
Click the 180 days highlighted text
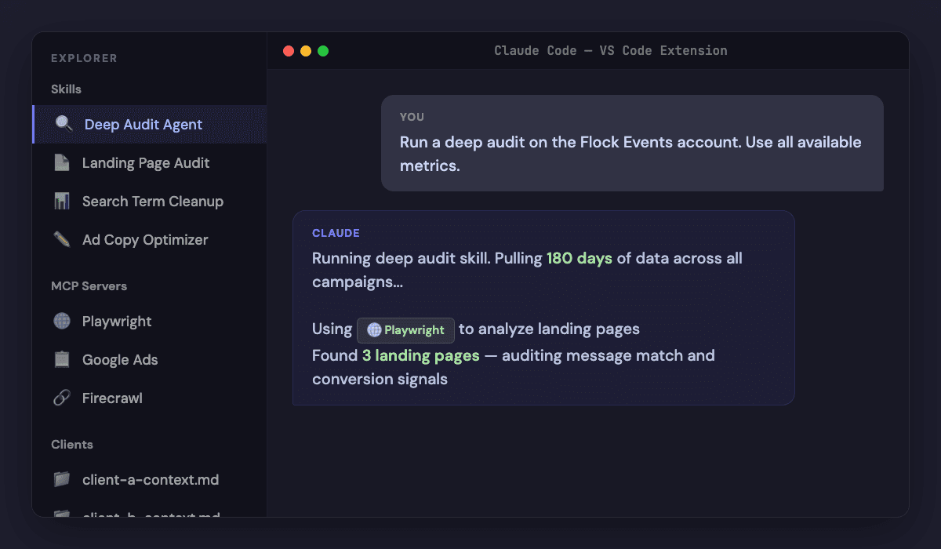tap(579, 258)
